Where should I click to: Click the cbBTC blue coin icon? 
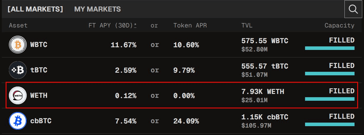(x=18, y=121)
